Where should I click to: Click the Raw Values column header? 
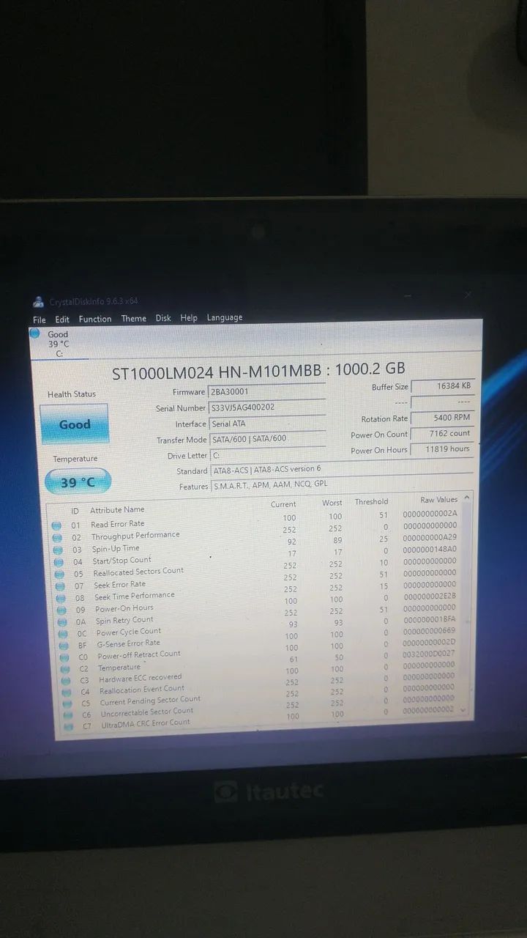[438, 500]
